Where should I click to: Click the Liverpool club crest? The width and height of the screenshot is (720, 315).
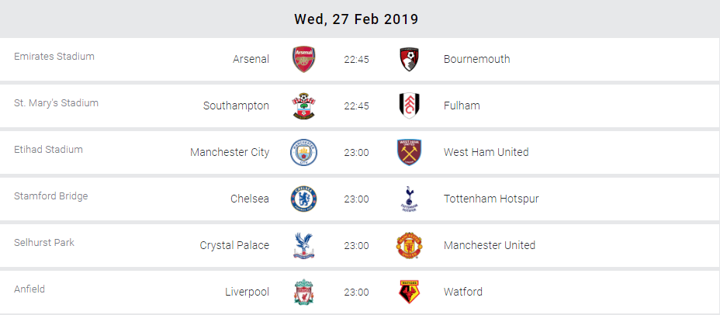click(303, 292)
